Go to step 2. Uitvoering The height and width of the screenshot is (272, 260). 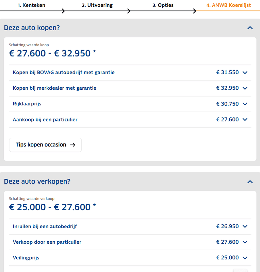[97, 5]
